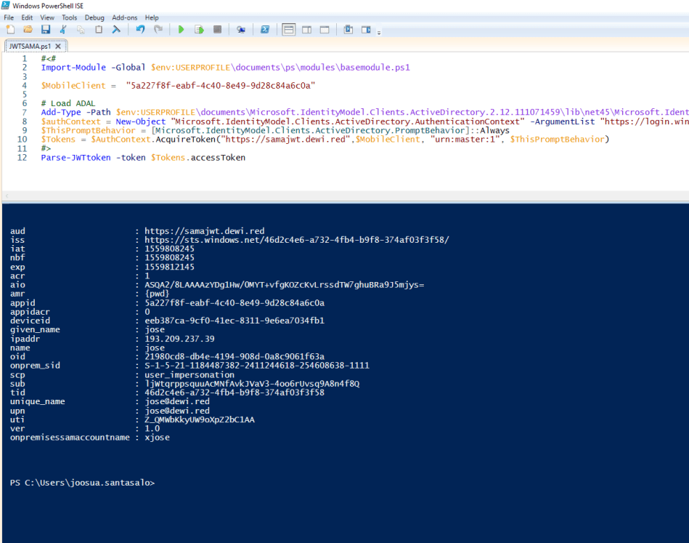Select the Run Selection icon
The image size is (689, 543).
click(197, 29)
